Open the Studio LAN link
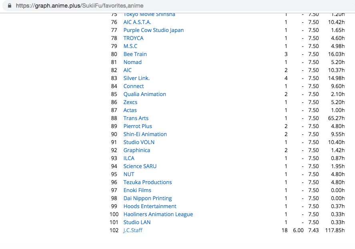The image size is (355, 249). tap(137, 222)
